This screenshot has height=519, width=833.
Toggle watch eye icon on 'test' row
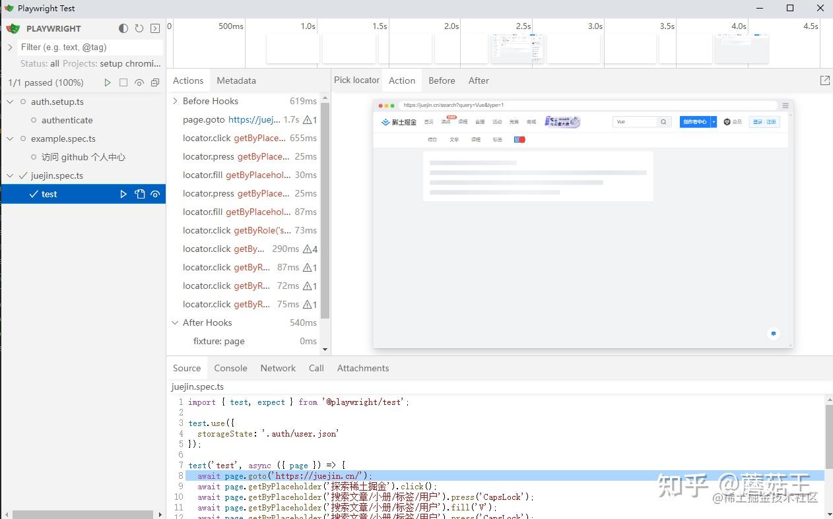click(x=155, y=194)
